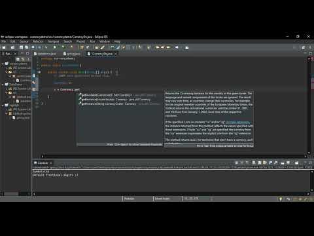This screenshot has height=236, width=314.
Task: Open the File menu
Action: 3,41
